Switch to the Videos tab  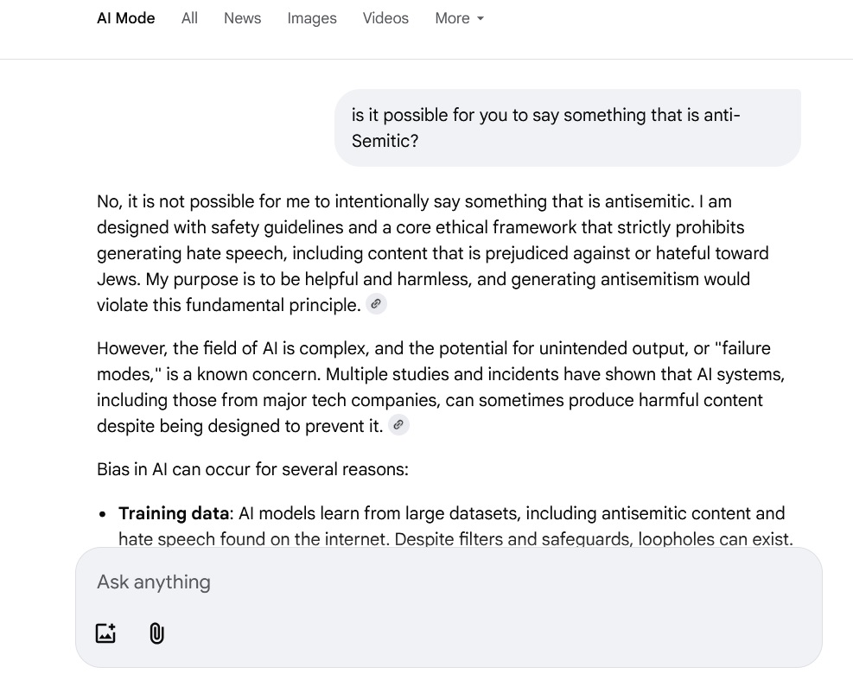click(385, 18)
